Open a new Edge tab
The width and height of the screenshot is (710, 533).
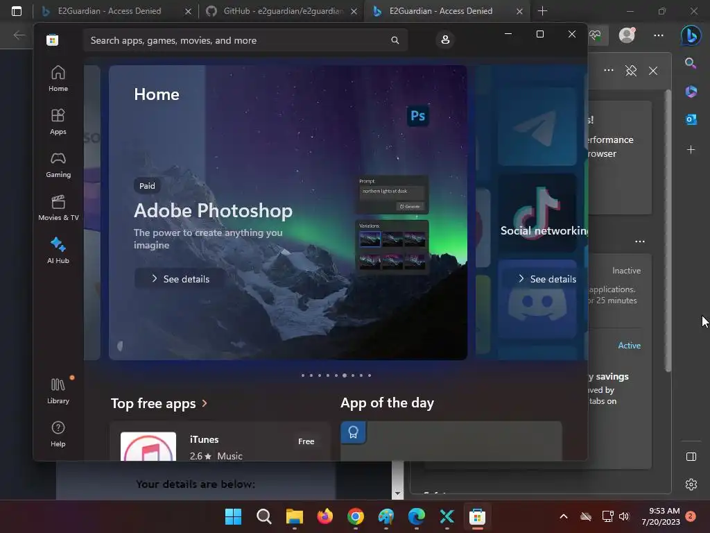click(542, 11)
